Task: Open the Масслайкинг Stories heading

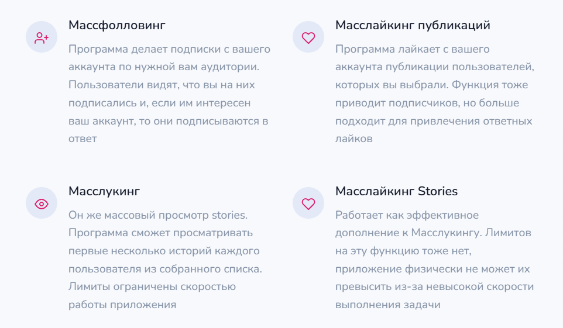Action: [x=396, y=191]
